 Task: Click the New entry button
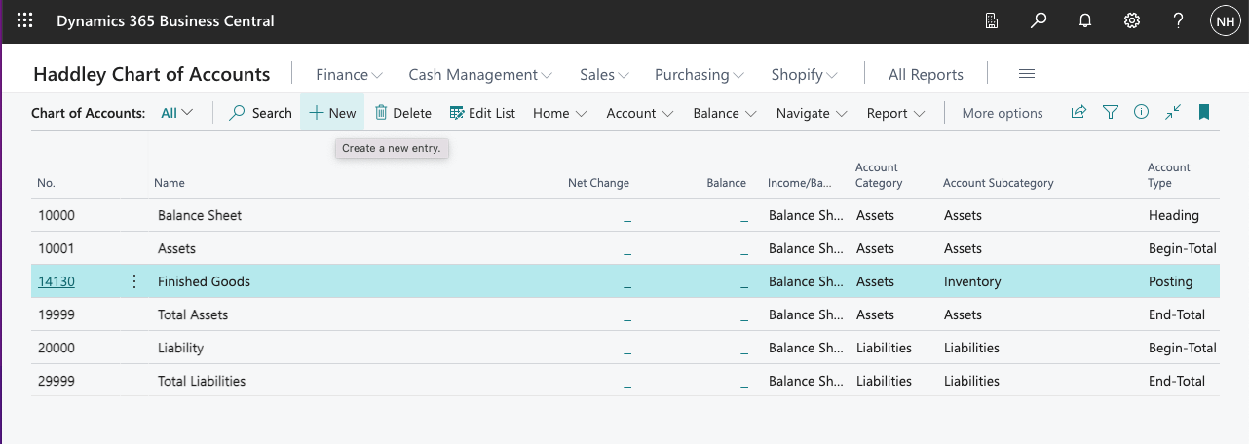332,113
